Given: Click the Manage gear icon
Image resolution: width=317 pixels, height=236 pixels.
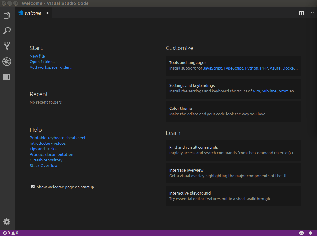Looking at the screenshot, I should click(x=7, y=222).
